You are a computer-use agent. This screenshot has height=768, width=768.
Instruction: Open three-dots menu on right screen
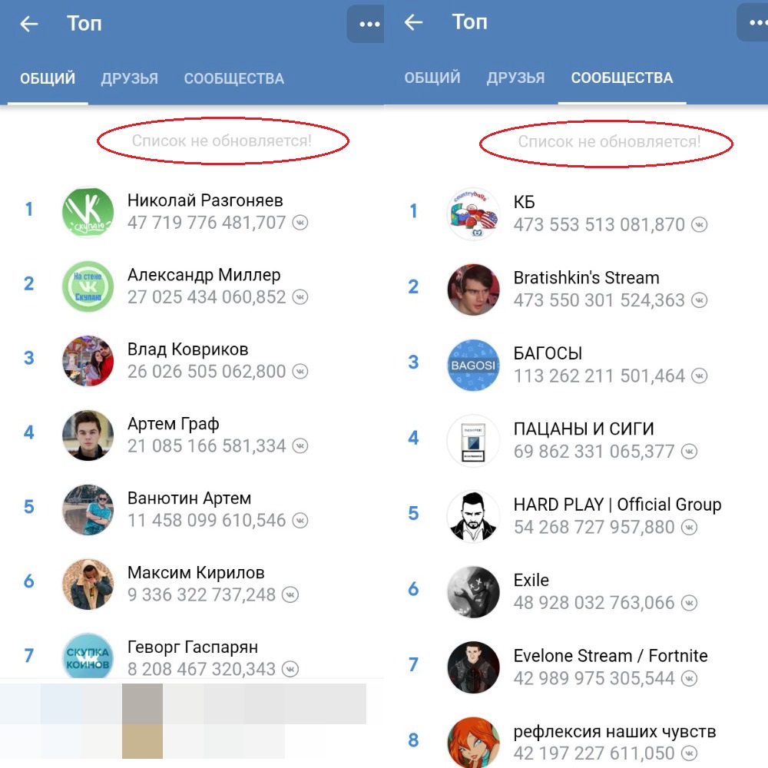753,22
